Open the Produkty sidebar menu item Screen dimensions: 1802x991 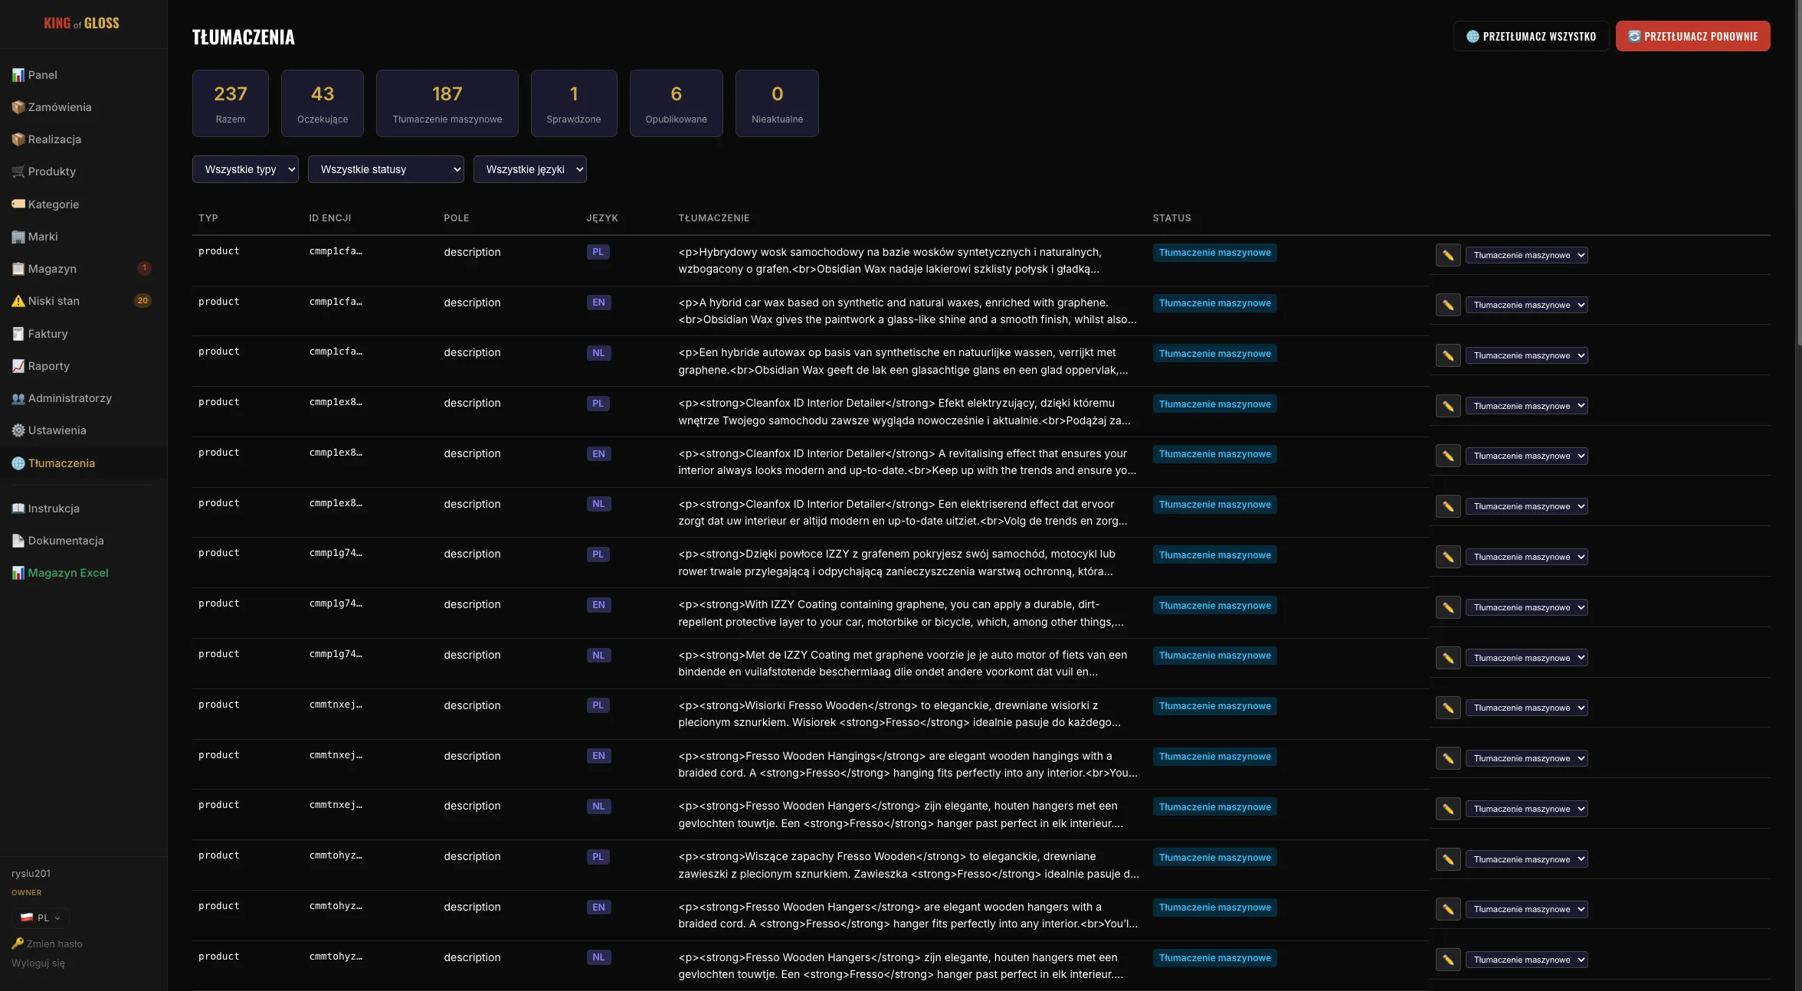point(51,172)
